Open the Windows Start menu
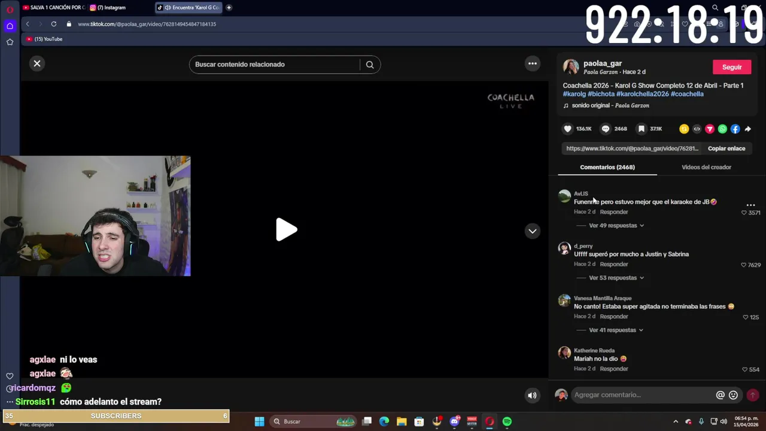 pyautogui.click(x=259, y=421)
